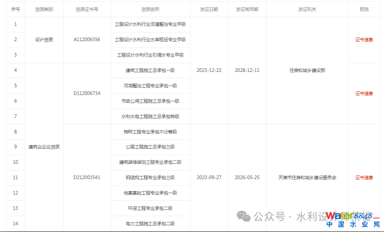Select the 发证机关 column header
The image size is (384, 232).
[307, 9]
